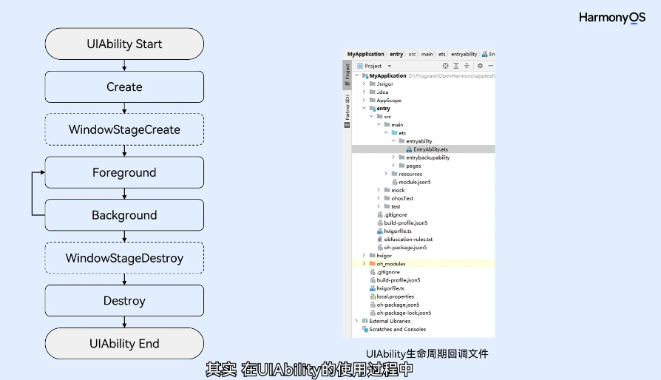The width and height of the screenshot is (661, 380).
Task: Open Project panel settings gear
Action: click(480, 66)
